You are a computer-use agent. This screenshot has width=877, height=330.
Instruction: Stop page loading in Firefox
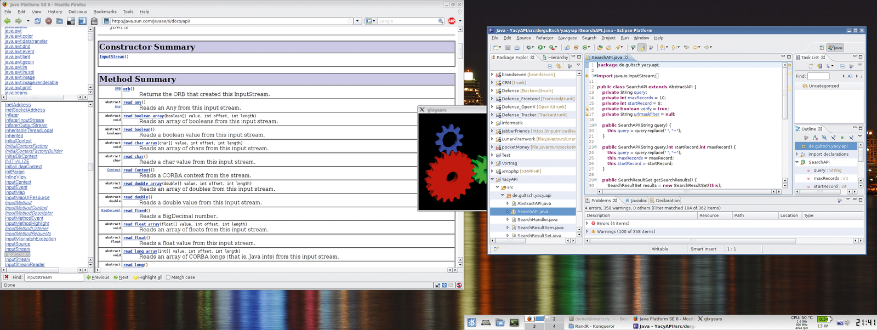[x=49, y=21]
